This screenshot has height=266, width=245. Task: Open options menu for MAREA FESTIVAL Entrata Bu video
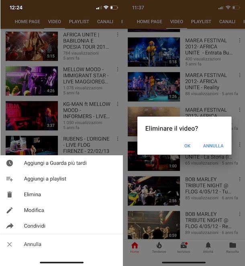point(240,40)
